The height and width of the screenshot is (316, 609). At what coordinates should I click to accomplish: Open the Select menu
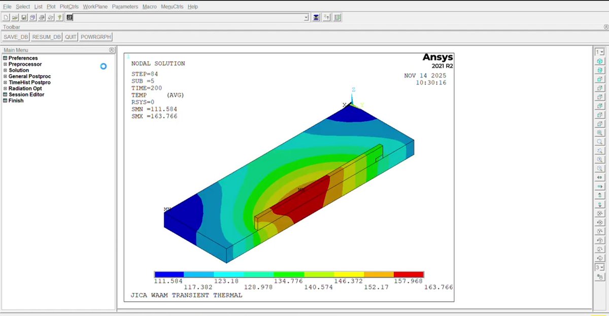click(x=23, y=7)
